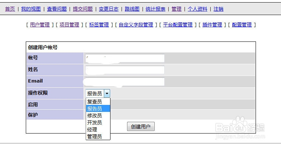Toggle the 操作权限 dropdown arrow
The height and width of the screenshot is (146, 281).
(x=107, y=93)
